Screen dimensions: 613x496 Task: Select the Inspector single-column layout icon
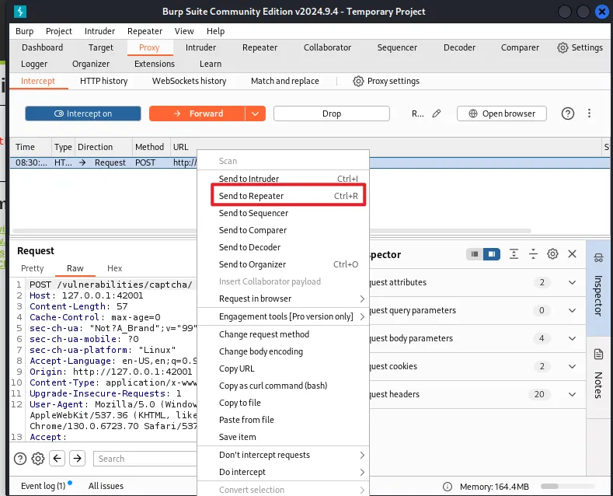(x=475, y=254)
